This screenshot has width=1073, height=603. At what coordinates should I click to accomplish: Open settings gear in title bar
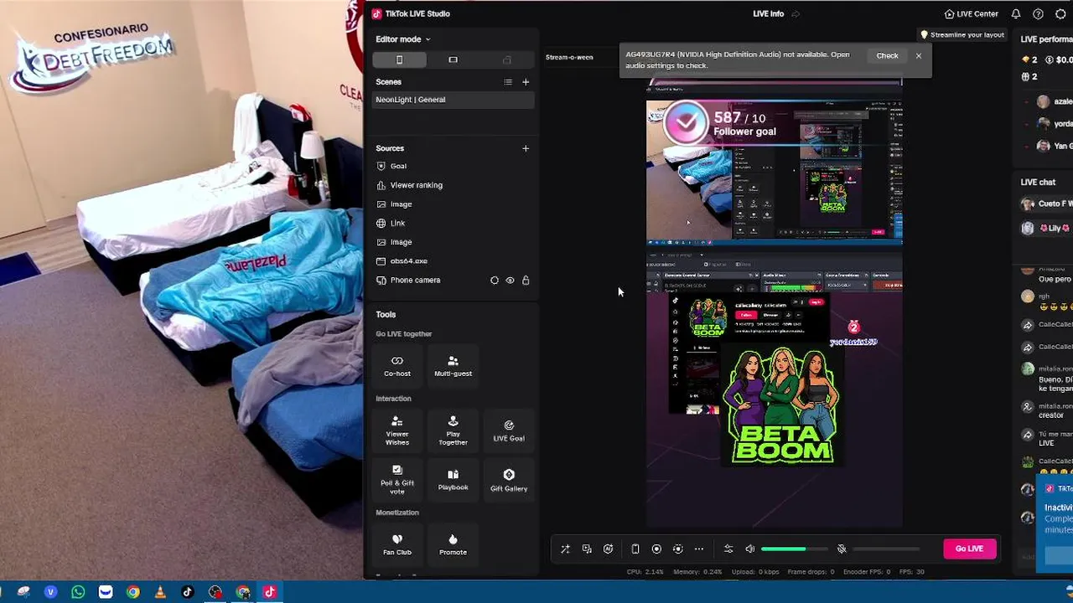(1060, 13)
